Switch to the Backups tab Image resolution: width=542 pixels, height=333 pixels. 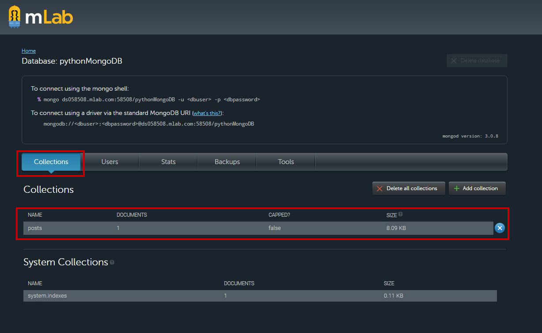227,162
